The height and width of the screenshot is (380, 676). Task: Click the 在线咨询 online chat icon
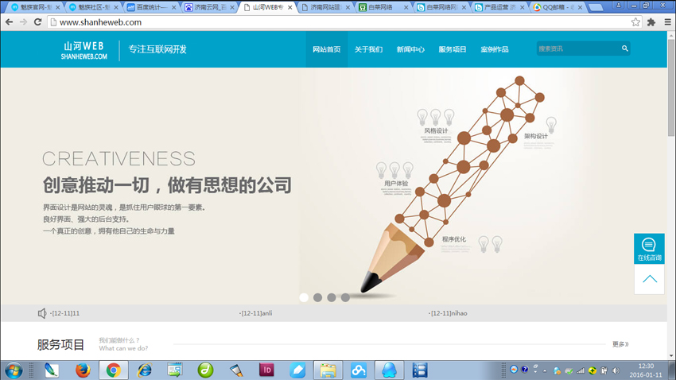pos(649,248)
